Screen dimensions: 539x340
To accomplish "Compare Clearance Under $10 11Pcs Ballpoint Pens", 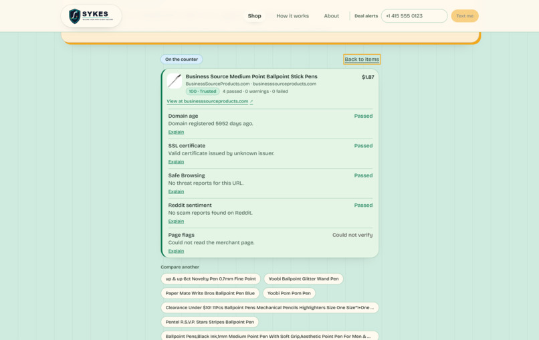I will (x=270, y=308).
